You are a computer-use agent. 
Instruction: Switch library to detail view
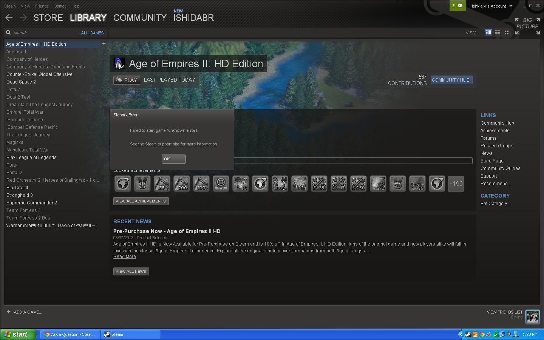(488, 32)
